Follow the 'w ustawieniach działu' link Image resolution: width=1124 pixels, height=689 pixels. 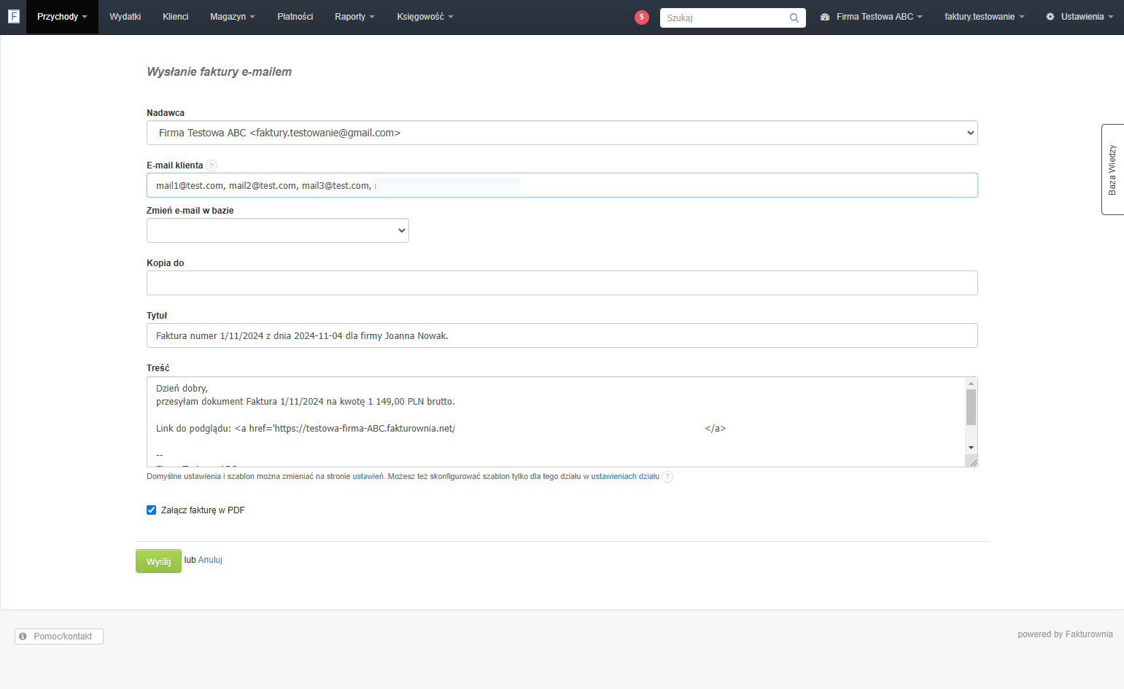[621, 477]
